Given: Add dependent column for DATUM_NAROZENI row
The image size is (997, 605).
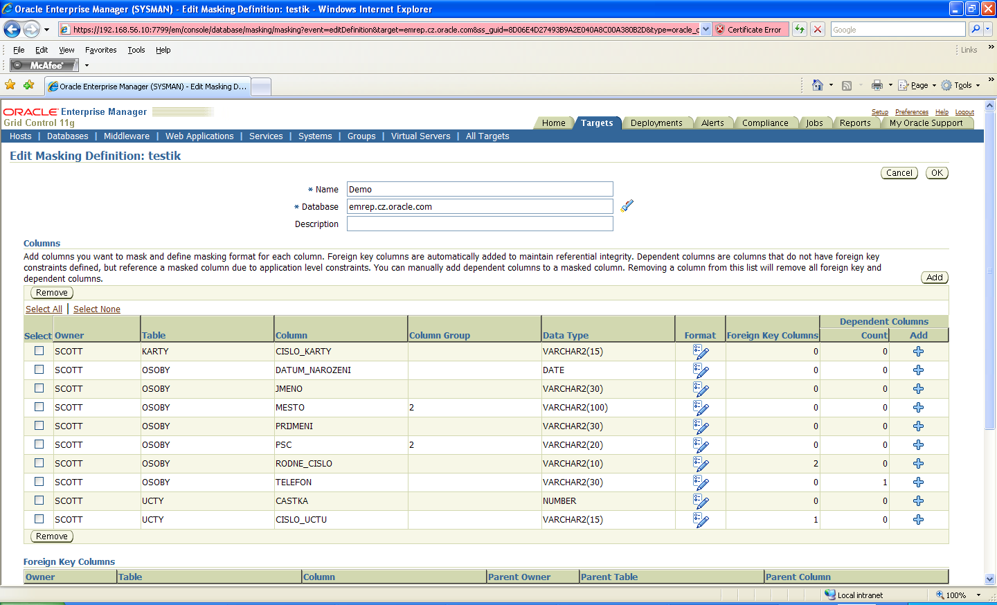Looking at the screenshot, I should click(919, 370).
